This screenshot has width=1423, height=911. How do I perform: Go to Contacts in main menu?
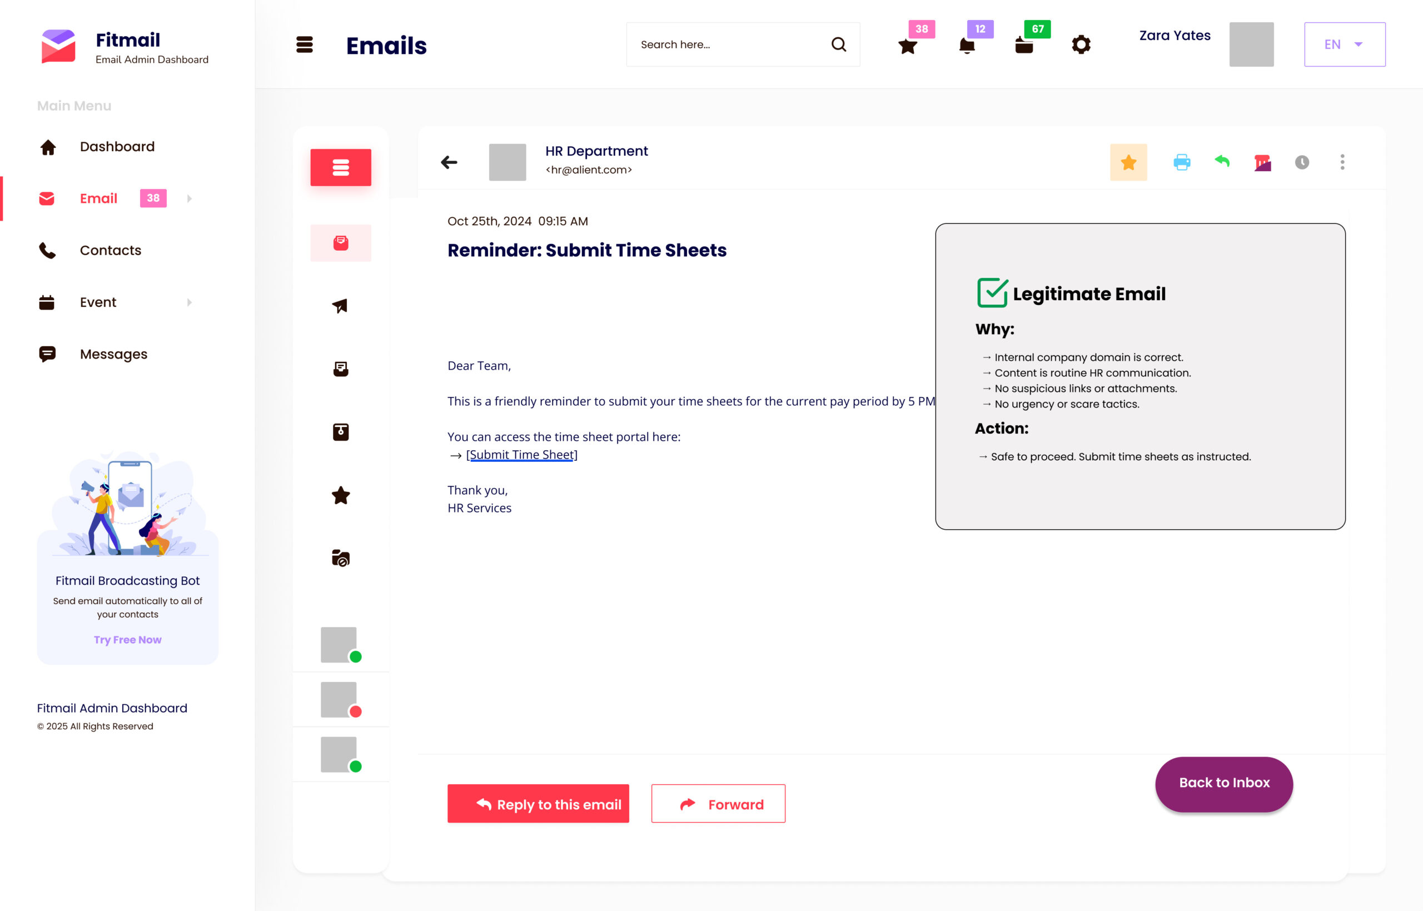(110, 250)
